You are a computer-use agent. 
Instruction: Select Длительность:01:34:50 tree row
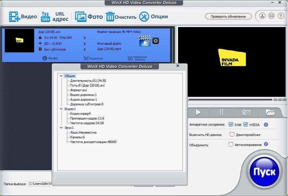88,81
